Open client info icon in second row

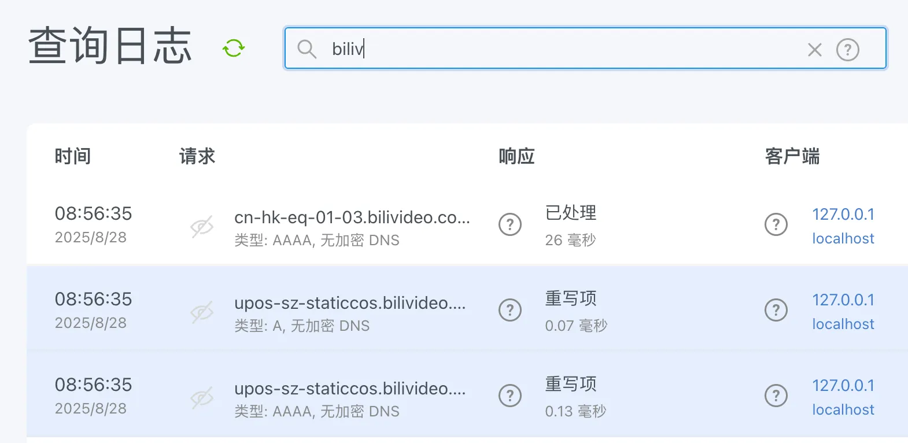[776, 310]
